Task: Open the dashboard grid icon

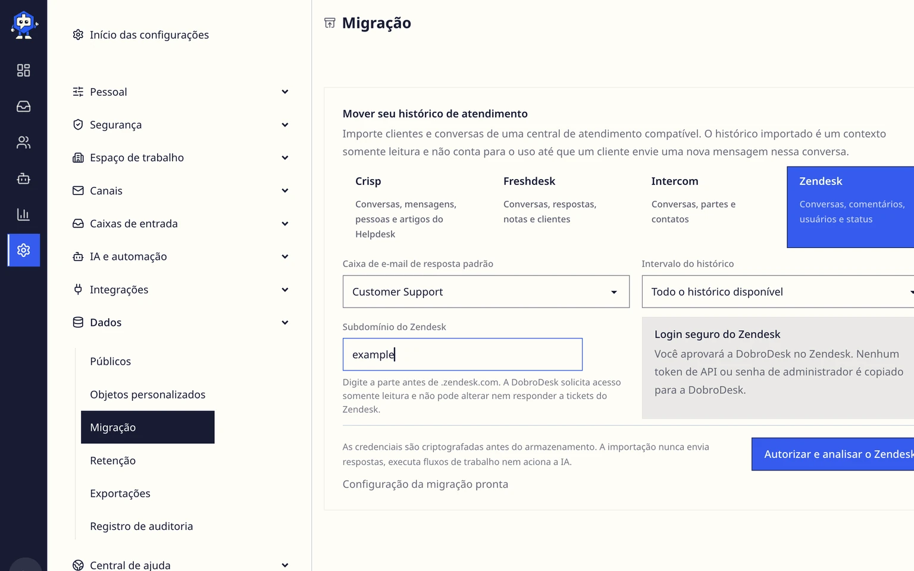Action: coord(23,70)
